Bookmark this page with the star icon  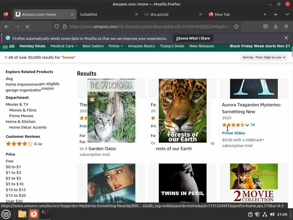click(x=236, y=27)
